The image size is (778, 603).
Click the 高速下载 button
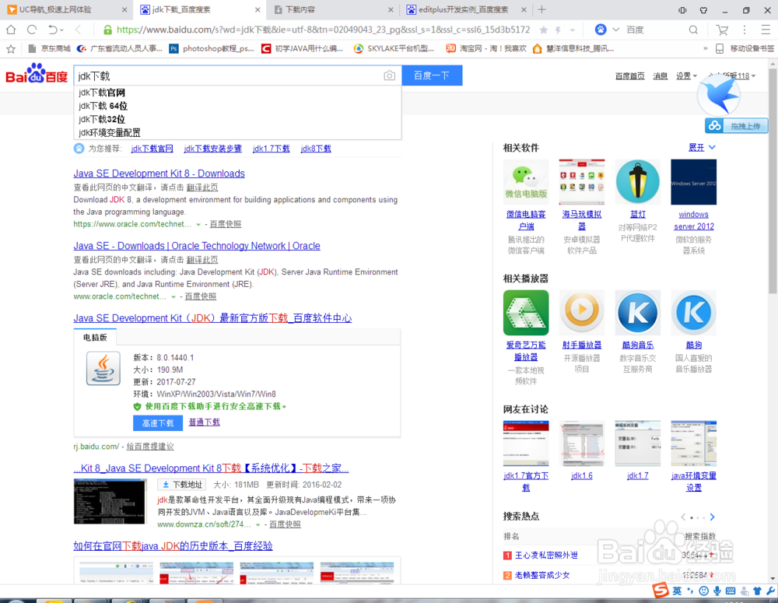click(158, 422)
